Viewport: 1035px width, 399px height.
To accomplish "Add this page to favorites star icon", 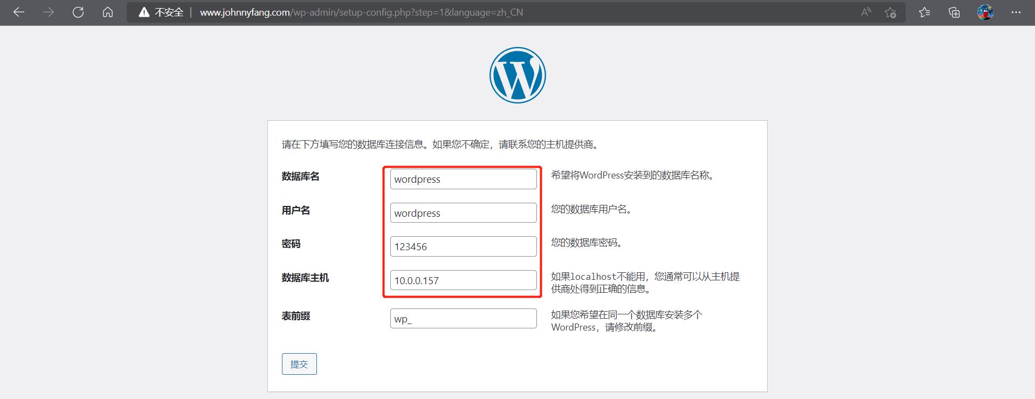I will [890, 12].
